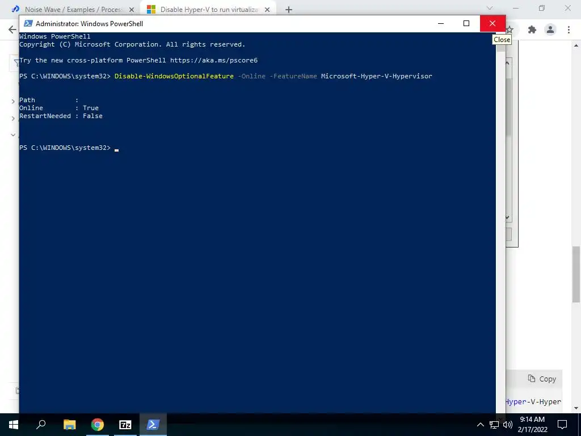Image resolution: width=581 pixels, height=436 pixels.
Task: Switch to Disable Hyper-V tab
Action: (x=208, y=10)
